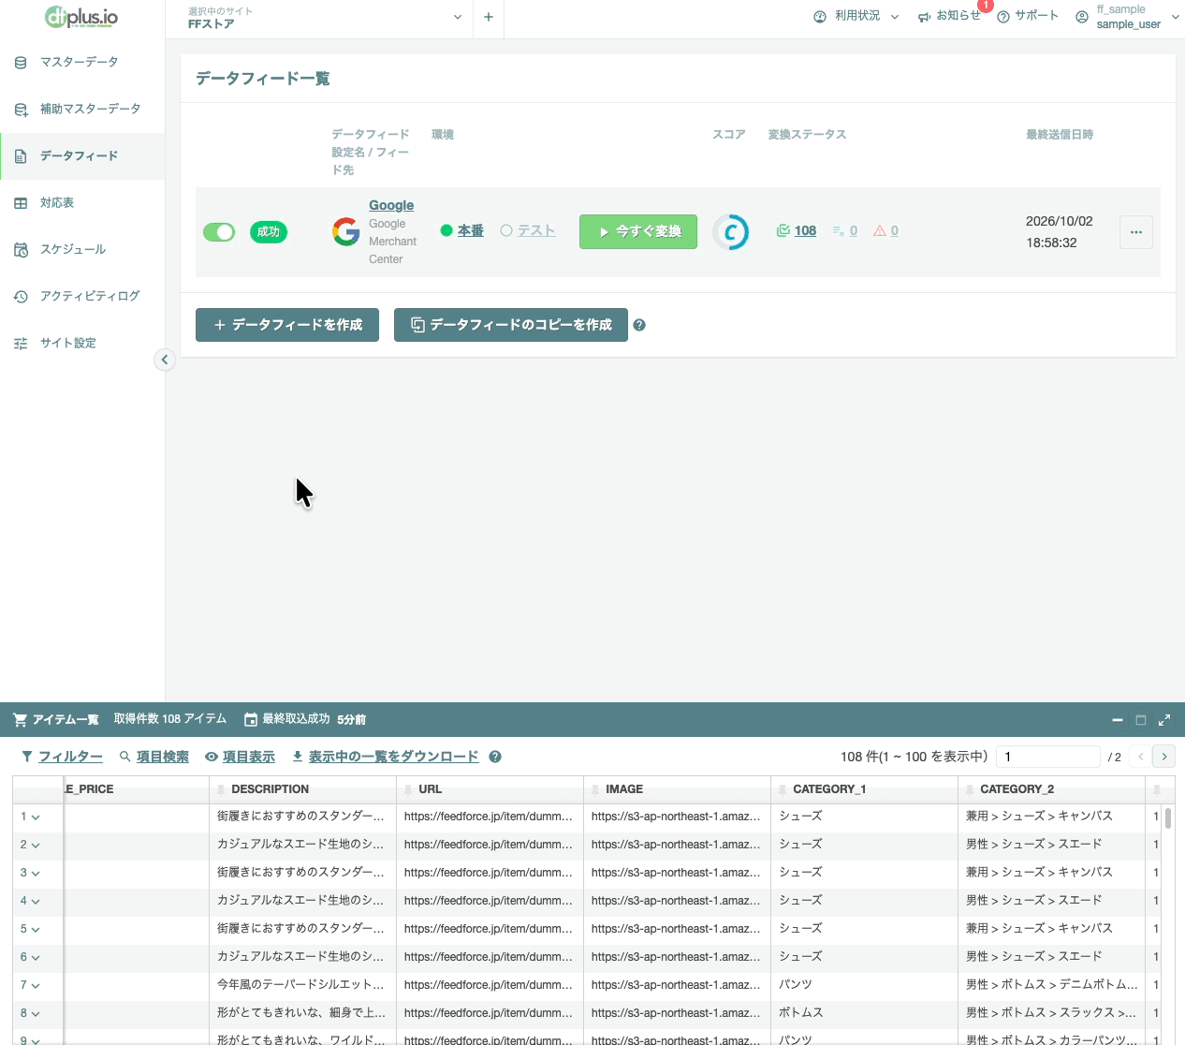Go to 対応表 in the sidebar
1185x1045 pixels.
(82, 202)
